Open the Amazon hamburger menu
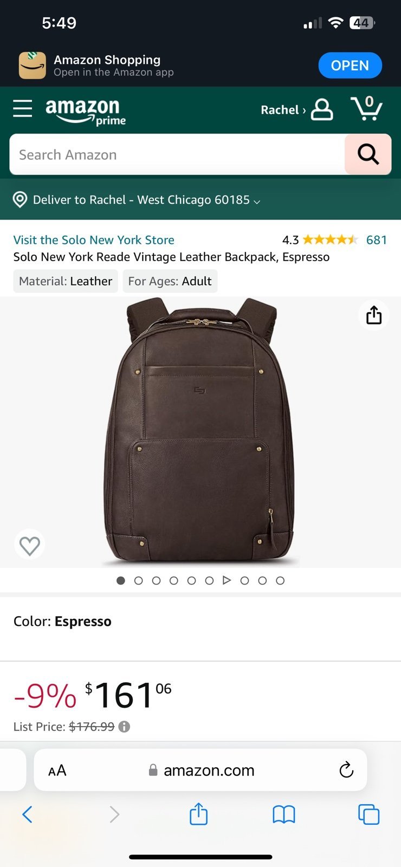401x867 pixels. click(23, 108)
